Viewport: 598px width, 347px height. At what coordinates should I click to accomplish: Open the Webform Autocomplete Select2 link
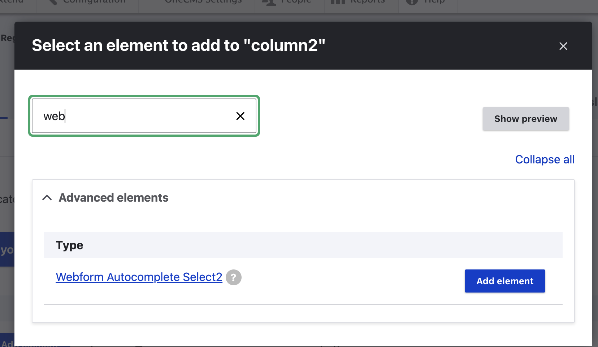coord(139,277)
